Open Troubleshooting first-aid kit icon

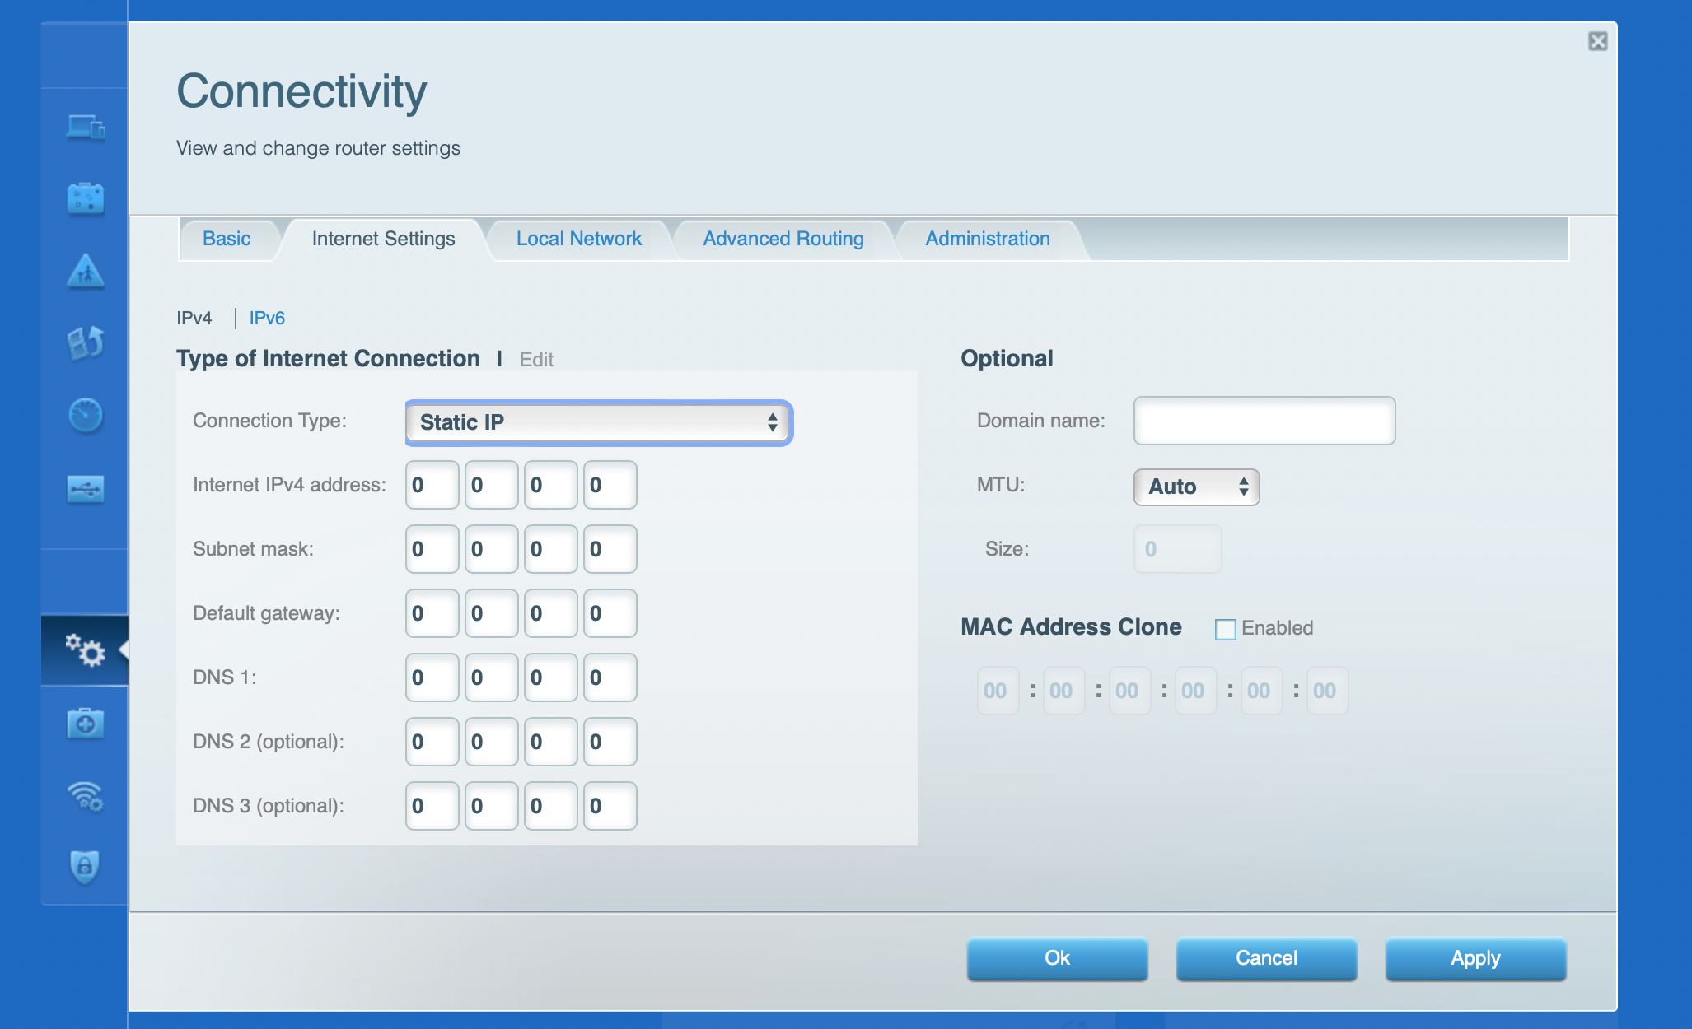click(86, 724)
